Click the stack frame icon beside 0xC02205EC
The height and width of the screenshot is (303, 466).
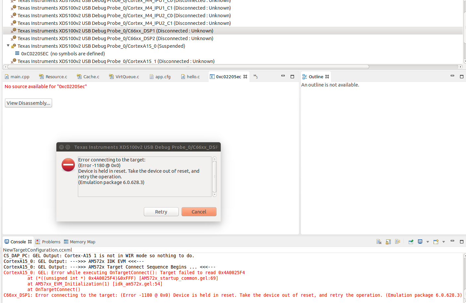(17, 53)
